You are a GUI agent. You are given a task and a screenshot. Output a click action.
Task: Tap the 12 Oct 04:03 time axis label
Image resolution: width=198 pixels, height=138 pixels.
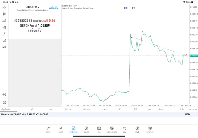[137, 105]
